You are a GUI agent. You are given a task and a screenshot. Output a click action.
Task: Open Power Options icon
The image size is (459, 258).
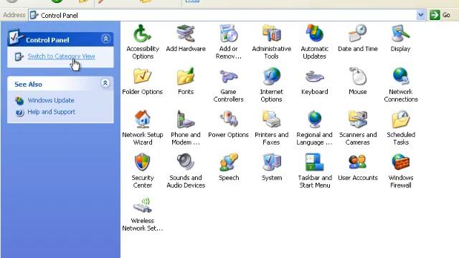click(x=228, y=120)
